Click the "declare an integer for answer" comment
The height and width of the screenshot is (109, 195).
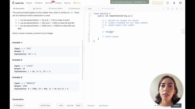pyautogui.click(x=120, y=21)
